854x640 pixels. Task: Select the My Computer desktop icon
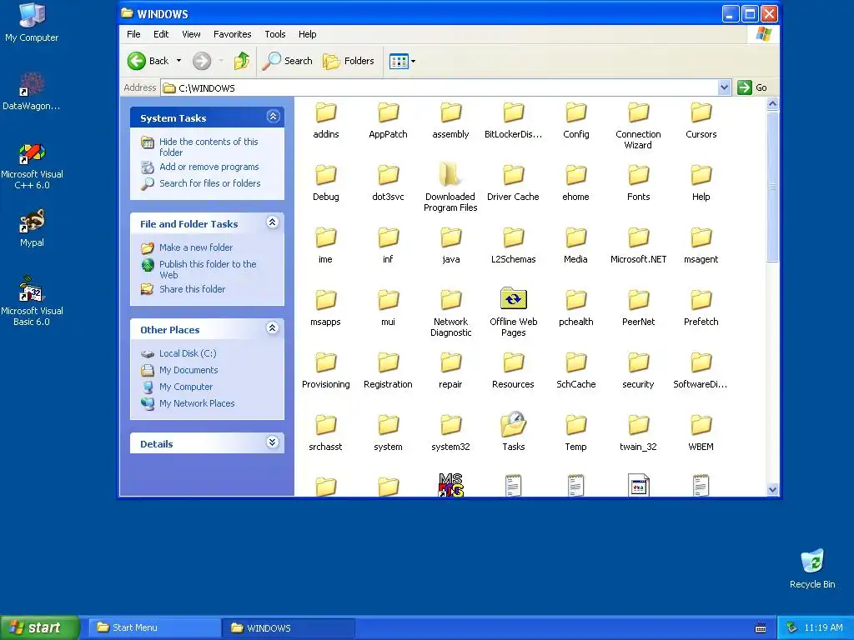click(x=33, y=22)
